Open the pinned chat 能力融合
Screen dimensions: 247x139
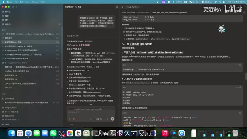pos(31,38)
